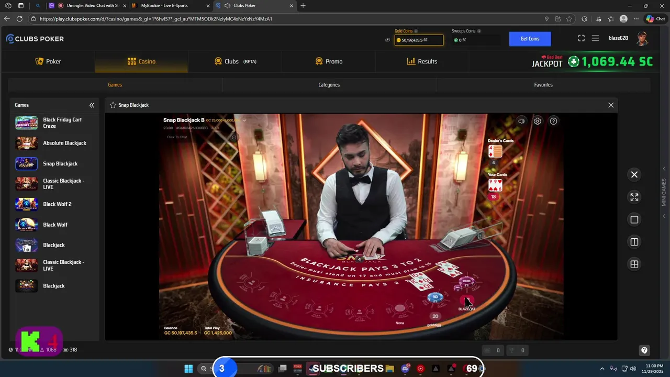Mute the Snap Blackjack game sound
This screenshot has width=670, height=377.
tap(521, 121)
